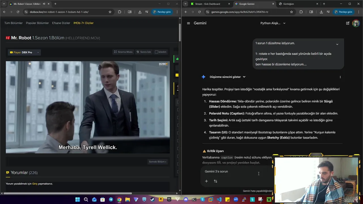363x204 pixels.
Task: Reload the dizibox.live page
Action: [18, 12]
